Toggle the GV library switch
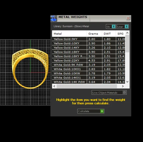The height and width of the screenshot is (142, 143). tap(111, 27)
